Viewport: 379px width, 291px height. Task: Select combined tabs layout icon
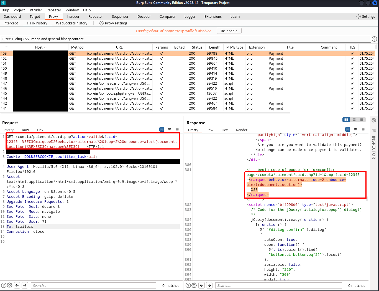(362, 120)
